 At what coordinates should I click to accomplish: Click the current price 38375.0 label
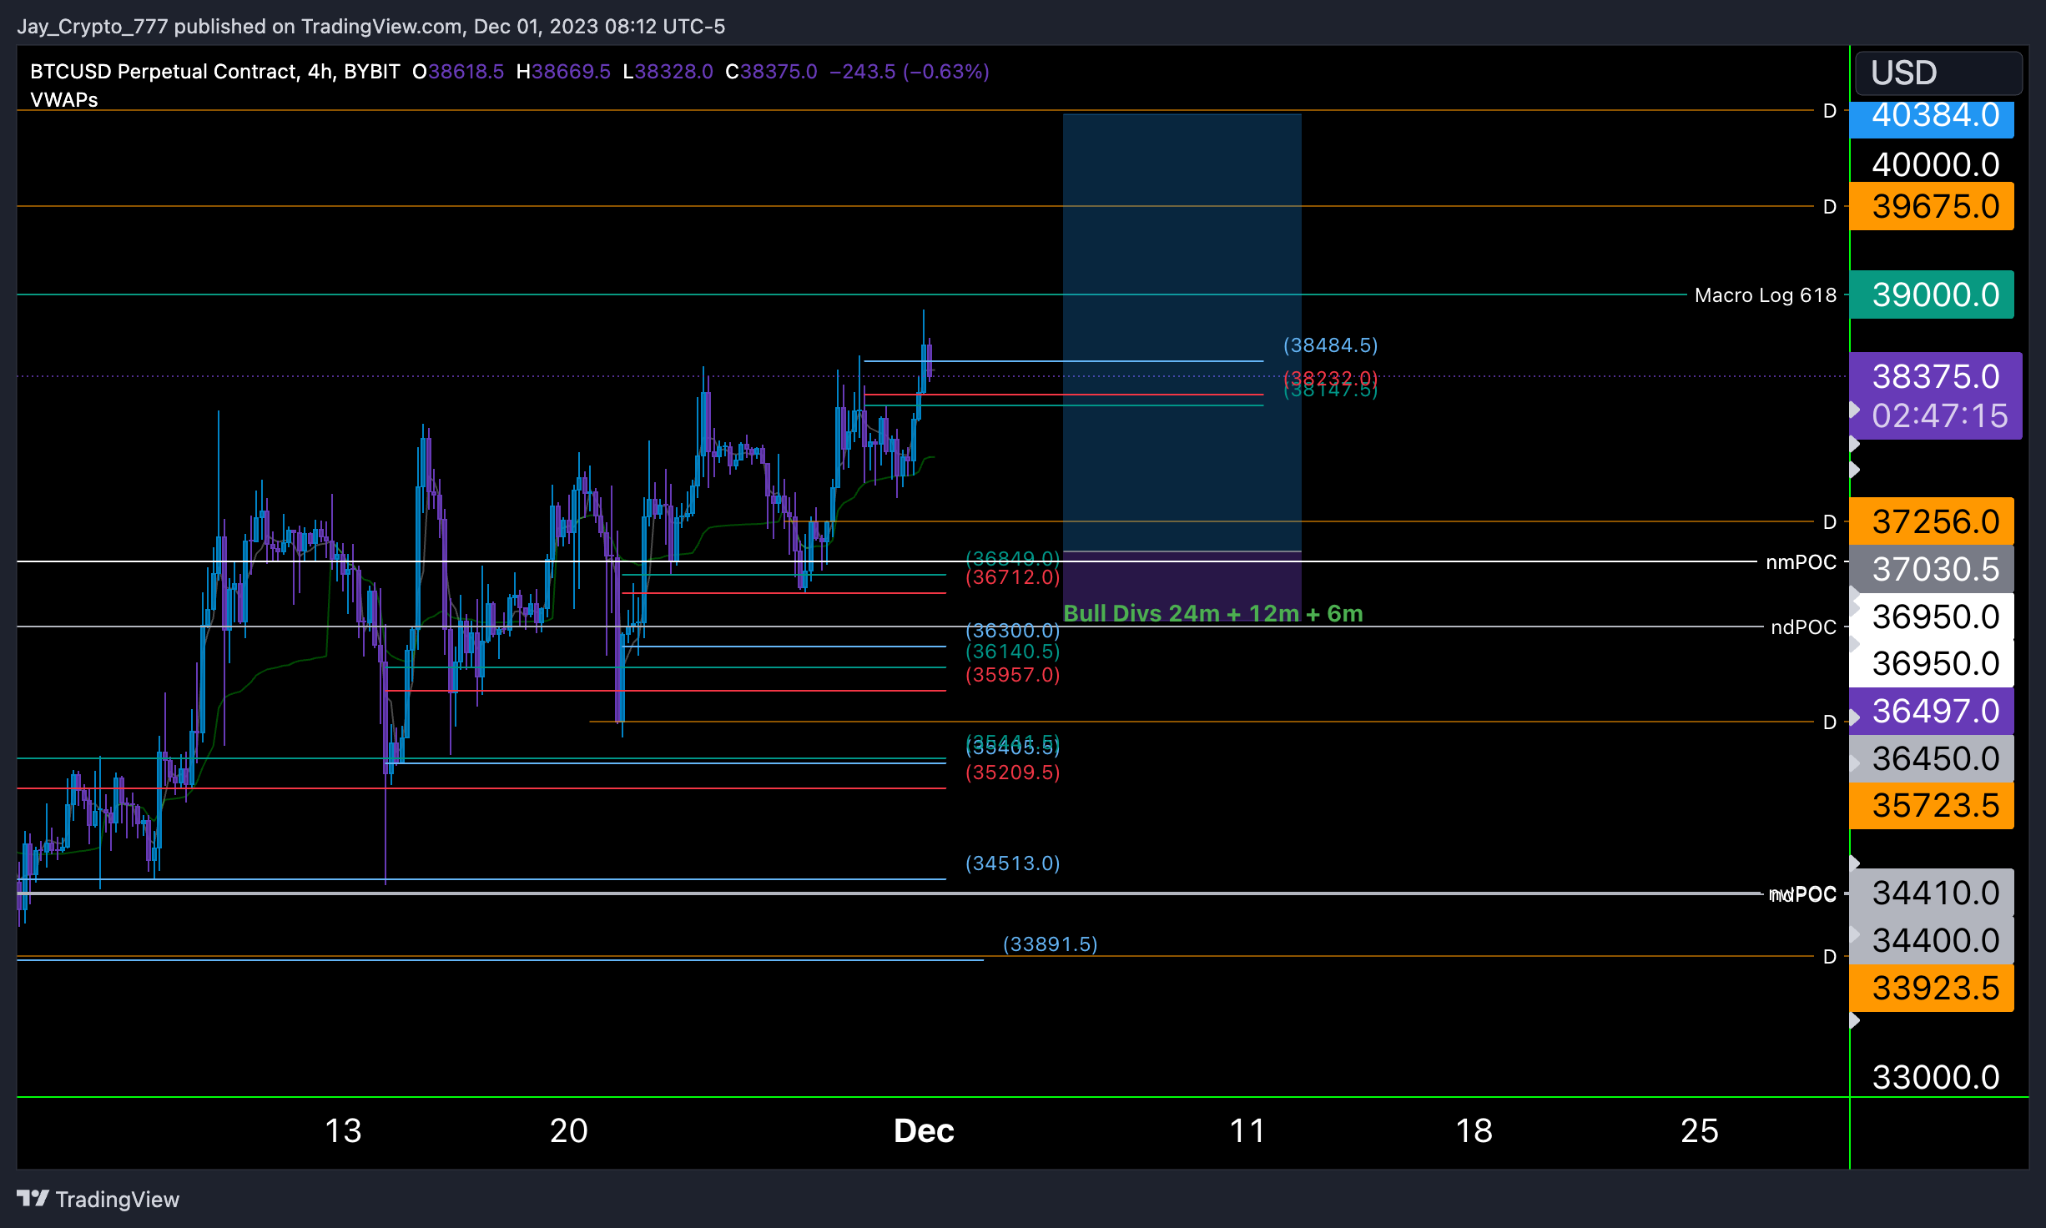(1935, 376)
